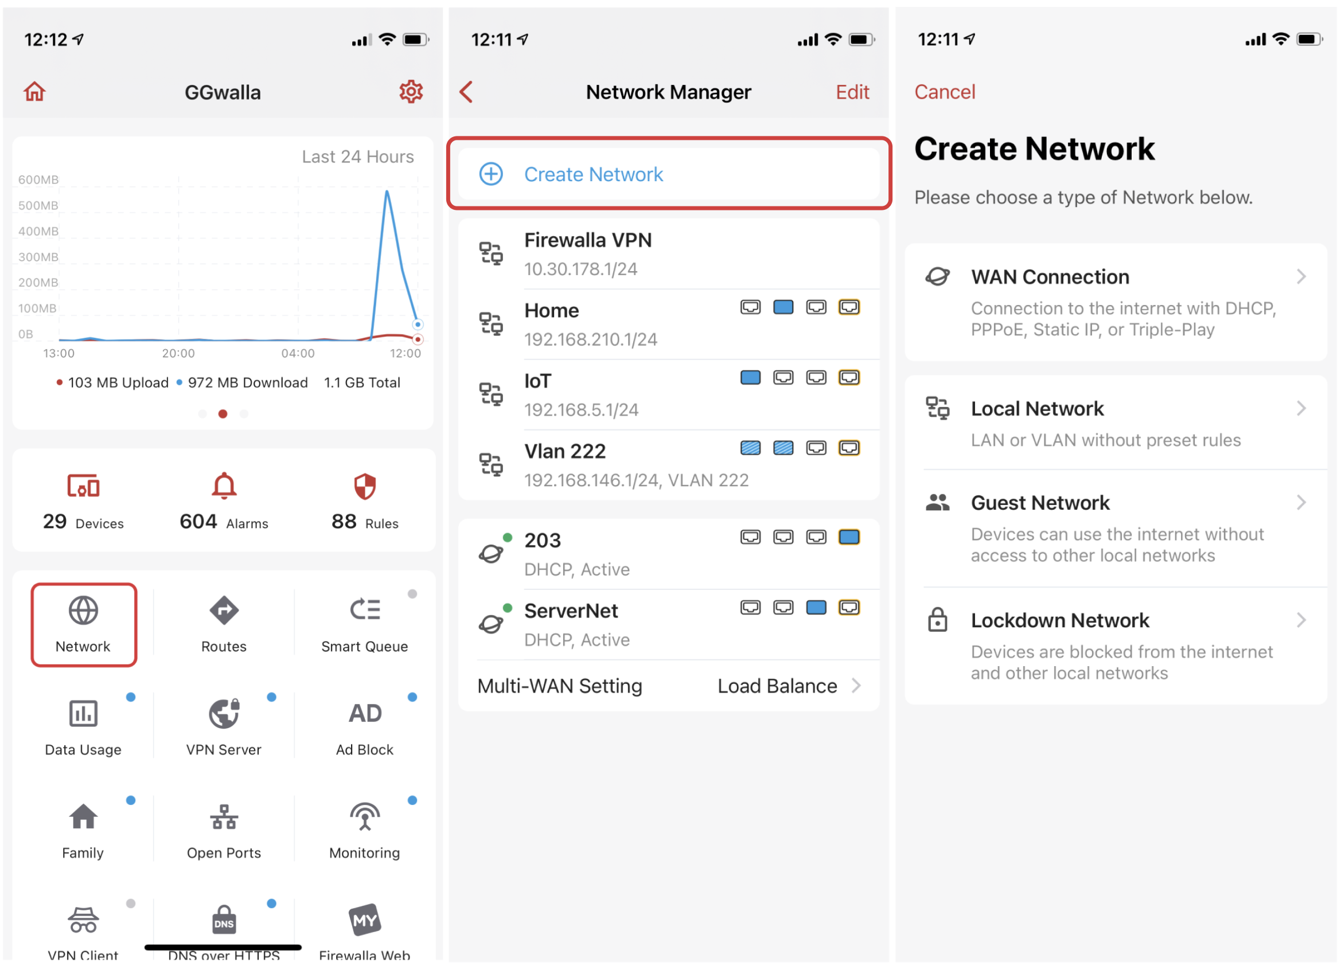The image size is (1341, 970).
Task: Toggle the first port for IoT network
Action: click(750, 377)
